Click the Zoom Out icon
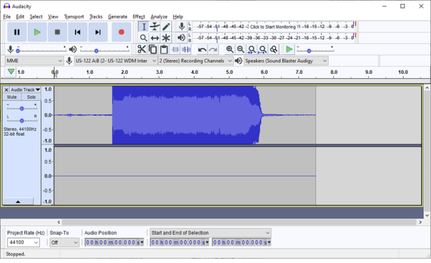Viewport: 431px width, 263px height. point(240,50)
